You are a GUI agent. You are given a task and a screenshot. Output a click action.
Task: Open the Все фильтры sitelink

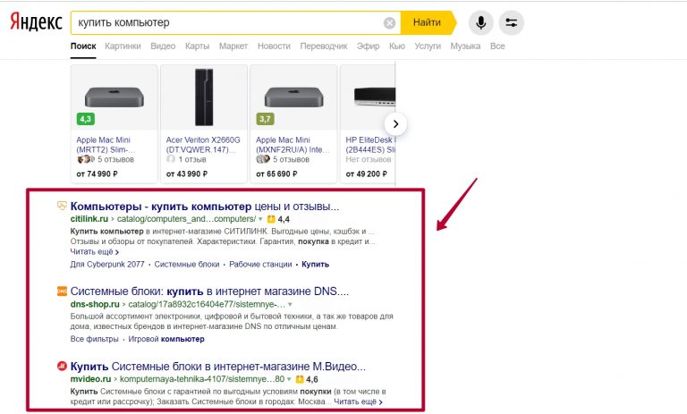[x=94, y=339]
